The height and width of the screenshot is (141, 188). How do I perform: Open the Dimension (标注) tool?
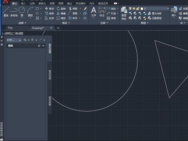[102, 12]
